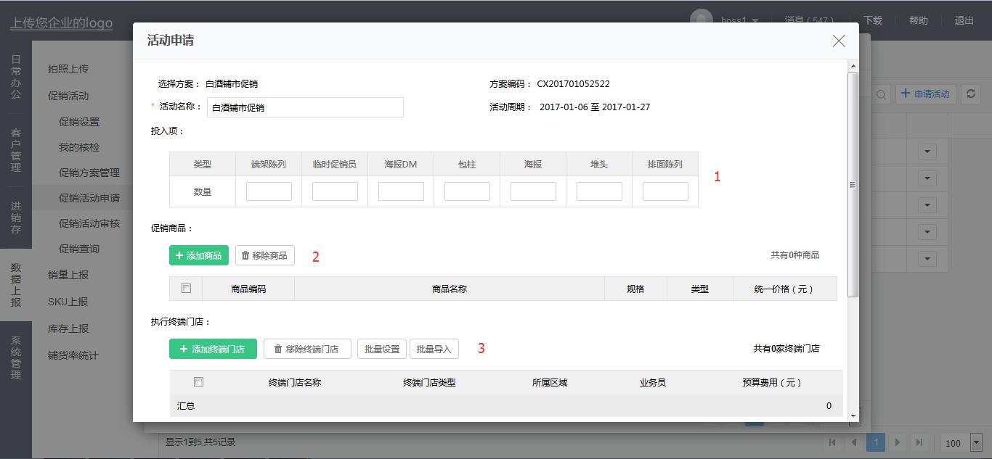This screenshot has width=992, height=459.
Task: Click the 活动名称 input field
Action: 305,107
